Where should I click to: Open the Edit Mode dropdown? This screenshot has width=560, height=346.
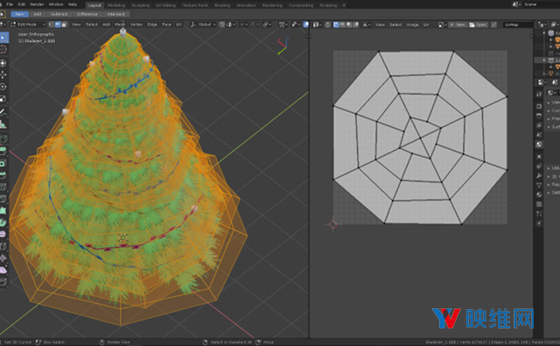click(x=28, y=25)
